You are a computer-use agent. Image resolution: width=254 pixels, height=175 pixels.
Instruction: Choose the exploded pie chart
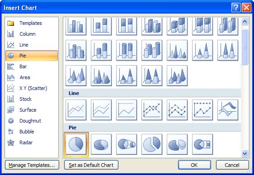click(x=152, y=144)
